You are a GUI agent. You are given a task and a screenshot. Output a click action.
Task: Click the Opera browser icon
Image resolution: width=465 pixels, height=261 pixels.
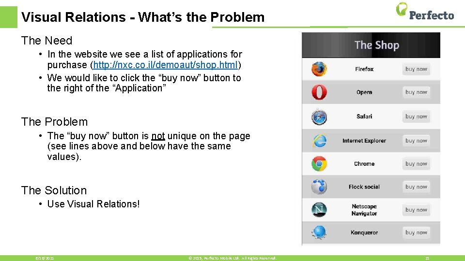pyautogui.click(x=319, y=92)
